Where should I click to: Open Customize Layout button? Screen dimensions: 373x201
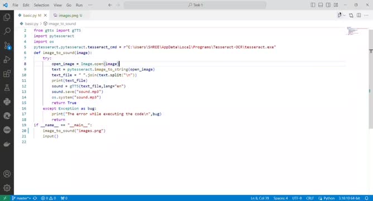tap(336, 5)
